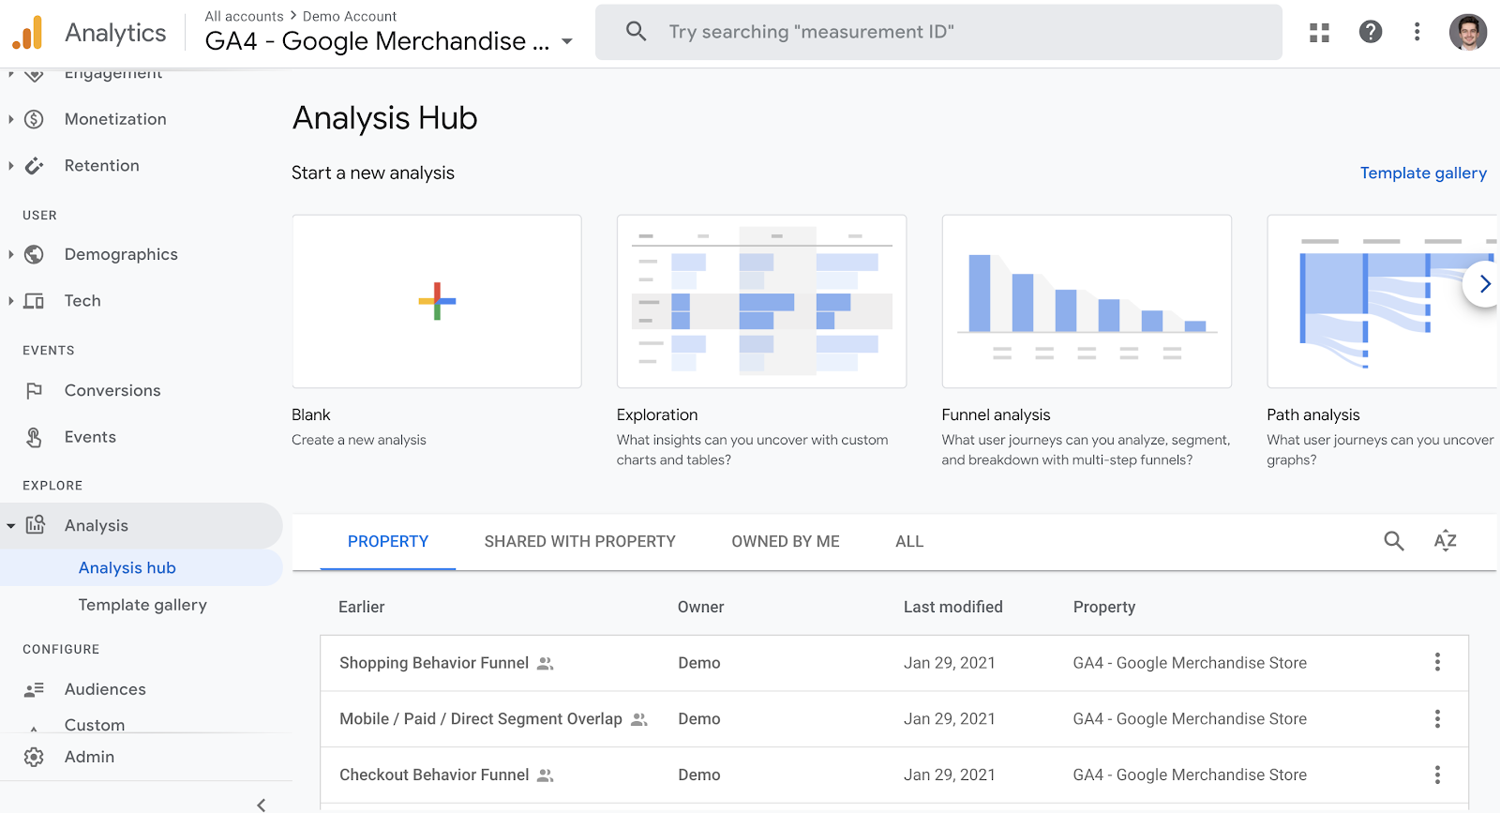Switch to the SHARED WITH PROPERTY tab
This screenshot has height=813, width=1500.
click(x=579, y=542)
